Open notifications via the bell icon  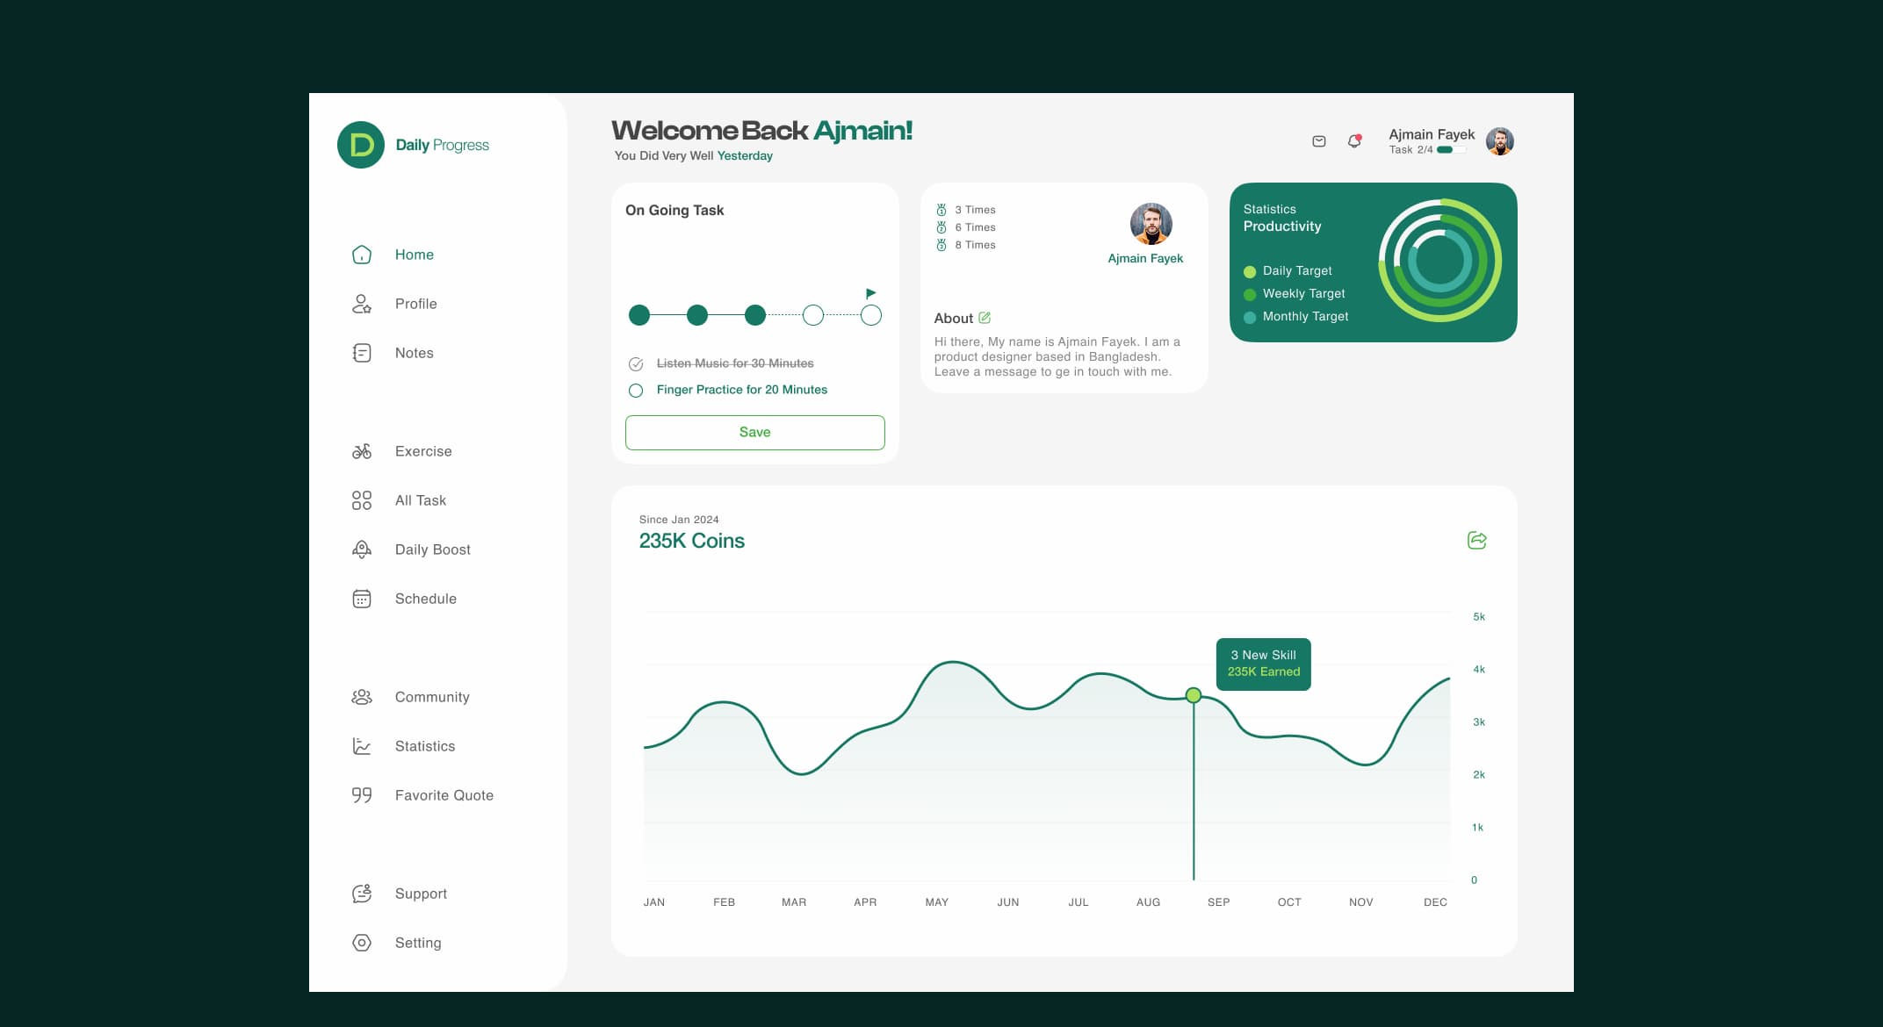point(1353,141)
